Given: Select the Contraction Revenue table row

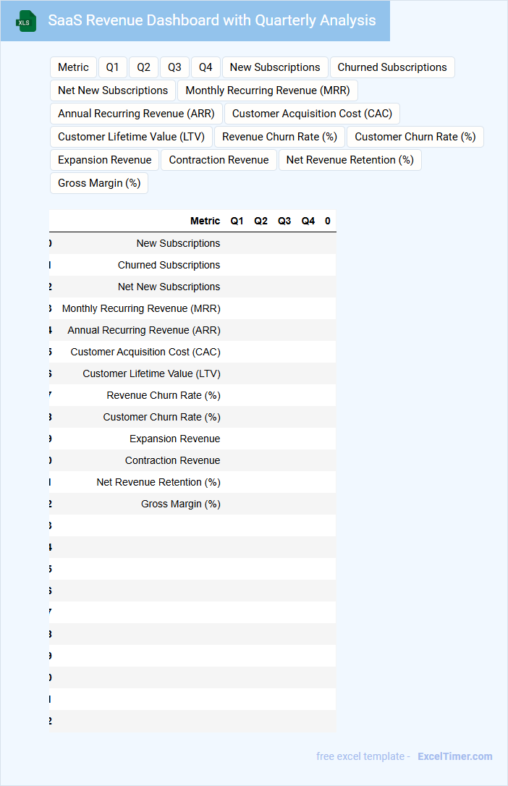Looking at the screenshot, I should (x=192, y=460).
